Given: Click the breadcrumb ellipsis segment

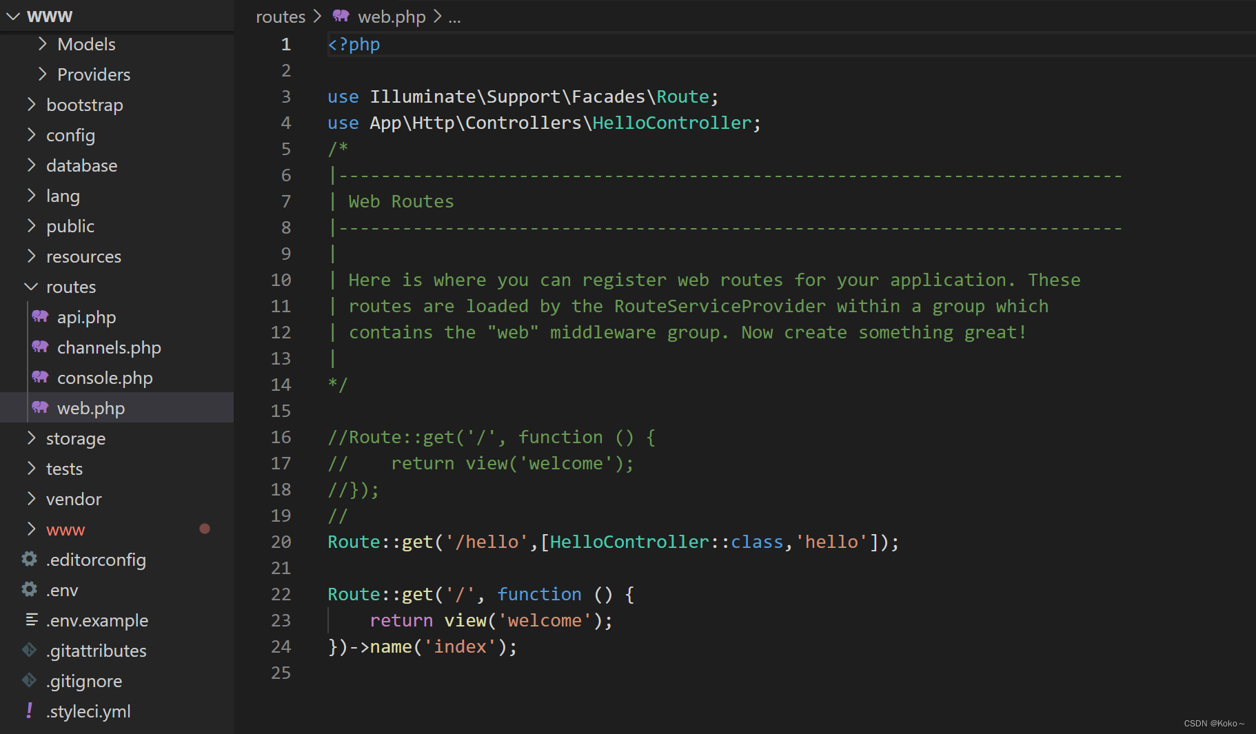Looking at the screenshot, I should (454, 18).
